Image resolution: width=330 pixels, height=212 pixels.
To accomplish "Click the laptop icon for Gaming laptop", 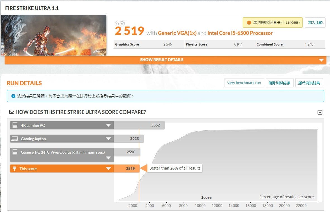I will pyautogui.click(x=15, y=139).
